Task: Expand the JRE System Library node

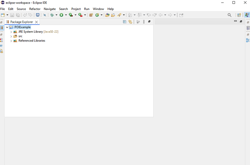Action: [11, 32]
